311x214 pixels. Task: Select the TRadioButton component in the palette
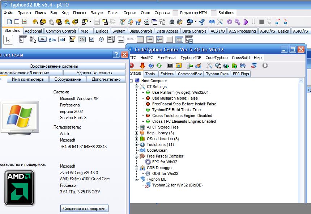click(102, 39)
